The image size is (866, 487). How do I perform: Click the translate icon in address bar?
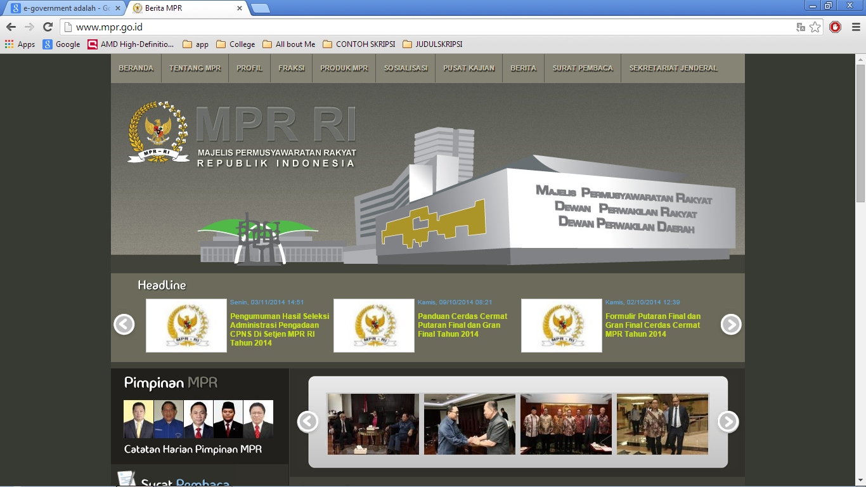(x=801, y=27)
